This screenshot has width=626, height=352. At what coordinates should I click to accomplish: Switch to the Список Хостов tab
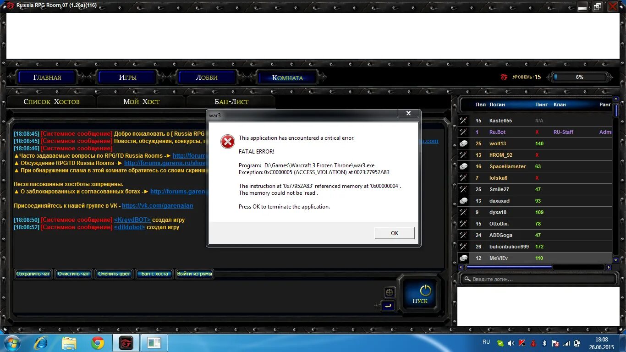[x=51, y=101]
